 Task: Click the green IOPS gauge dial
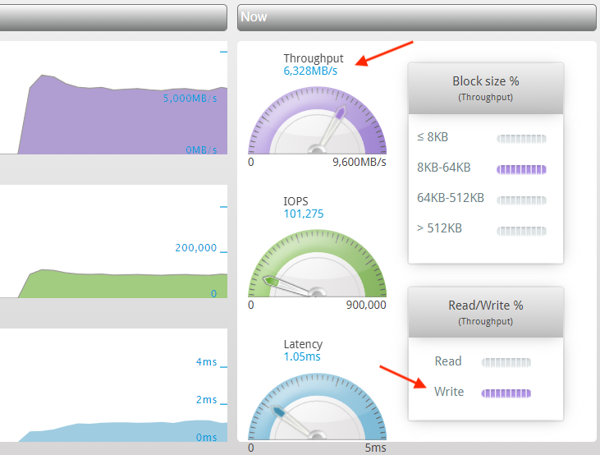click(x=317, y=264)
